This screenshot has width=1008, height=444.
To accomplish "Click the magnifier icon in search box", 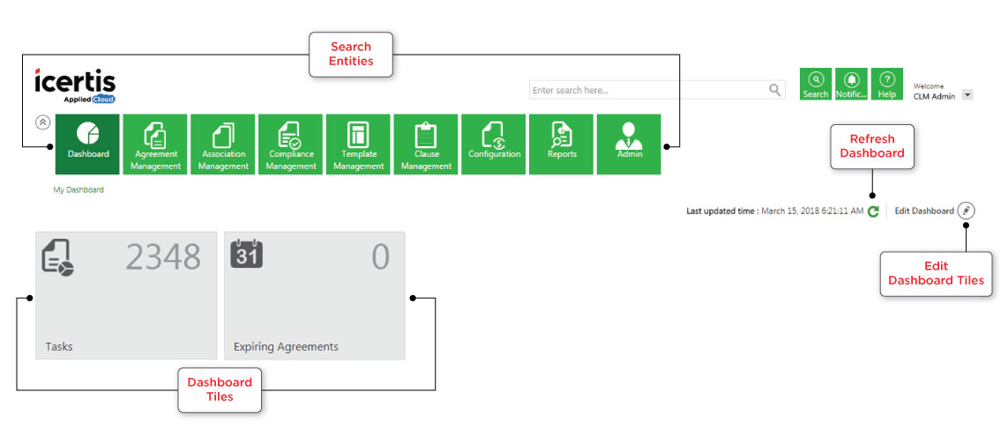I will (775, 90).
